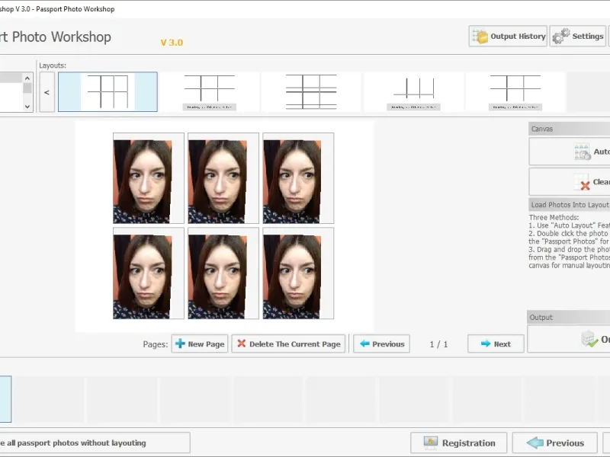Image resolution: width=610 pixels, height=457 pixels.
Task: Go to Next page
Action: (x=496, y=344)
